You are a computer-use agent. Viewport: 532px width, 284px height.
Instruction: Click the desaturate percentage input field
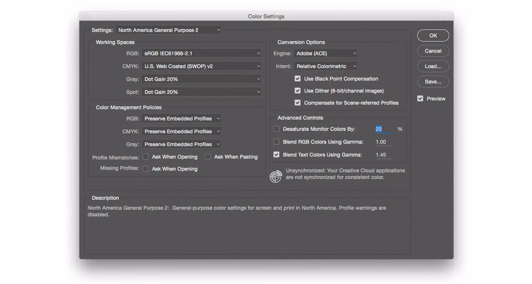(384, 129)
